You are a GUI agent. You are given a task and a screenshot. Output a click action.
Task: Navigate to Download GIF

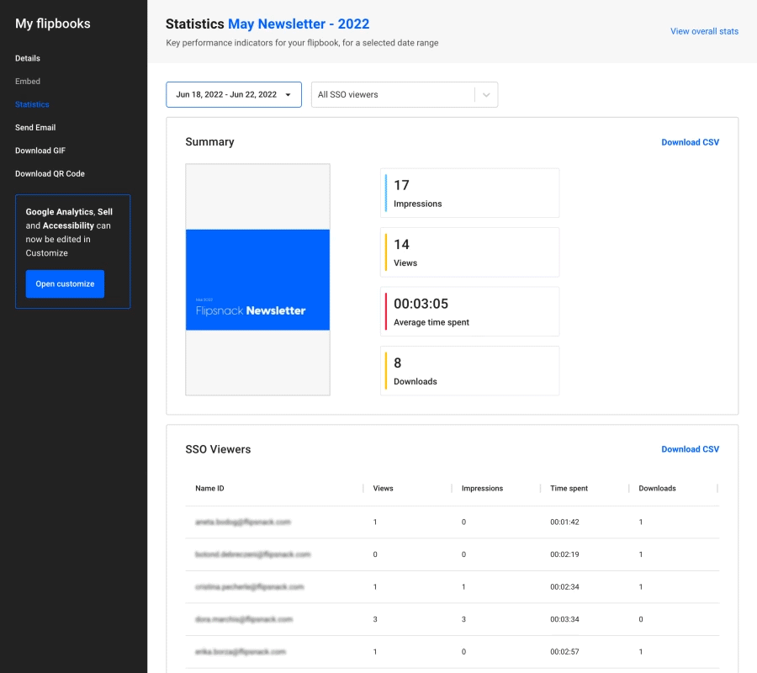[38, 151]
